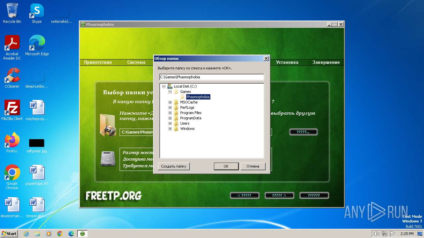Click the folder path field in dialog
The image size is (424, 238).
212,77
